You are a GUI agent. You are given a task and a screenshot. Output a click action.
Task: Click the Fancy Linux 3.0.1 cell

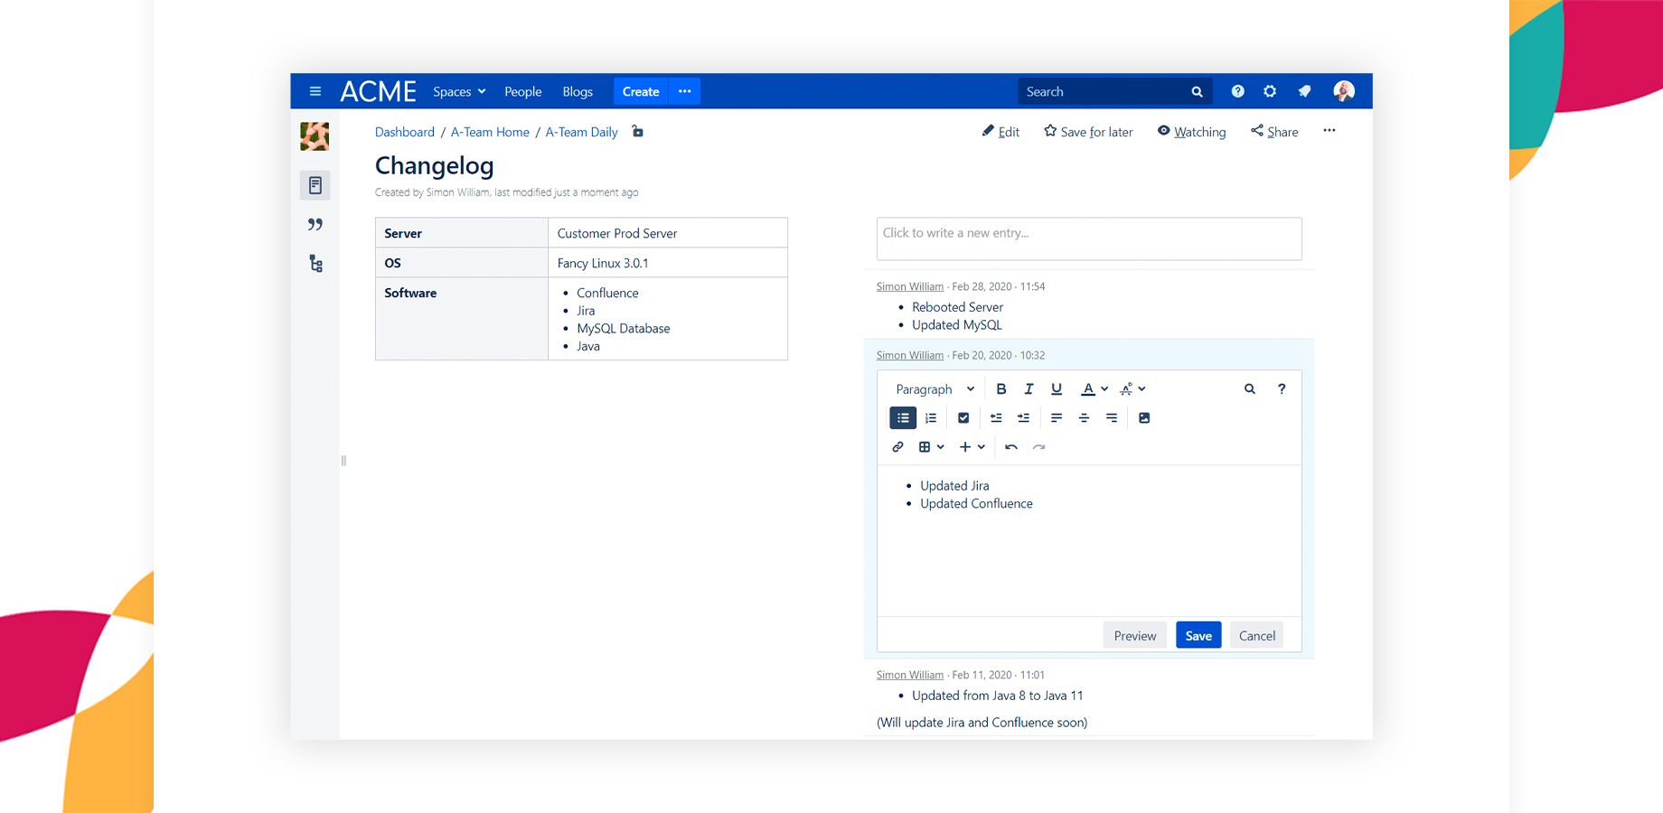click(668, 263)
